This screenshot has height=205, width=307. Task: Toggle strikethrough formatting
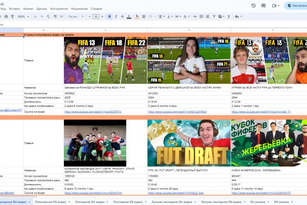122,17
